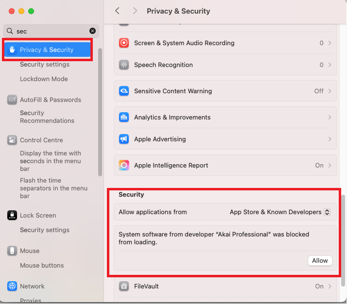The height and width of the screenshot is (304, 347).
Task: Go back with the left arrow button
Action: pos(117,11)
